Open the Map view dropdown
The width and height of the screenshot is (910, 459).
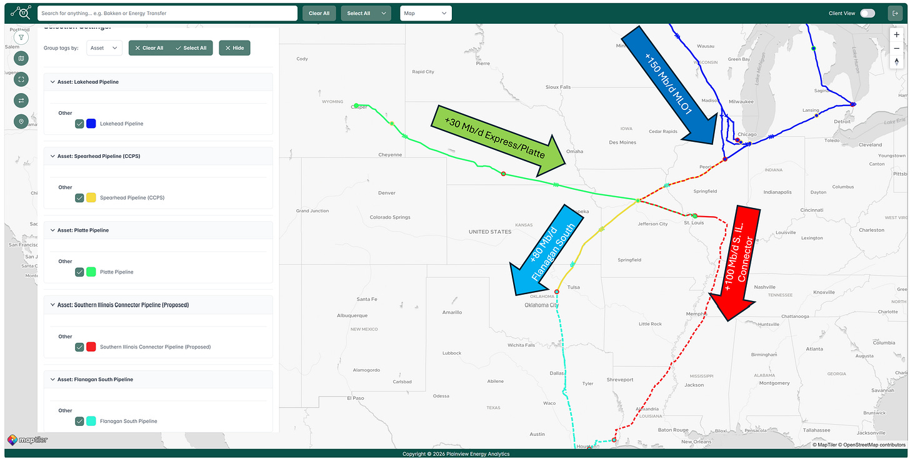pos(426,13)
